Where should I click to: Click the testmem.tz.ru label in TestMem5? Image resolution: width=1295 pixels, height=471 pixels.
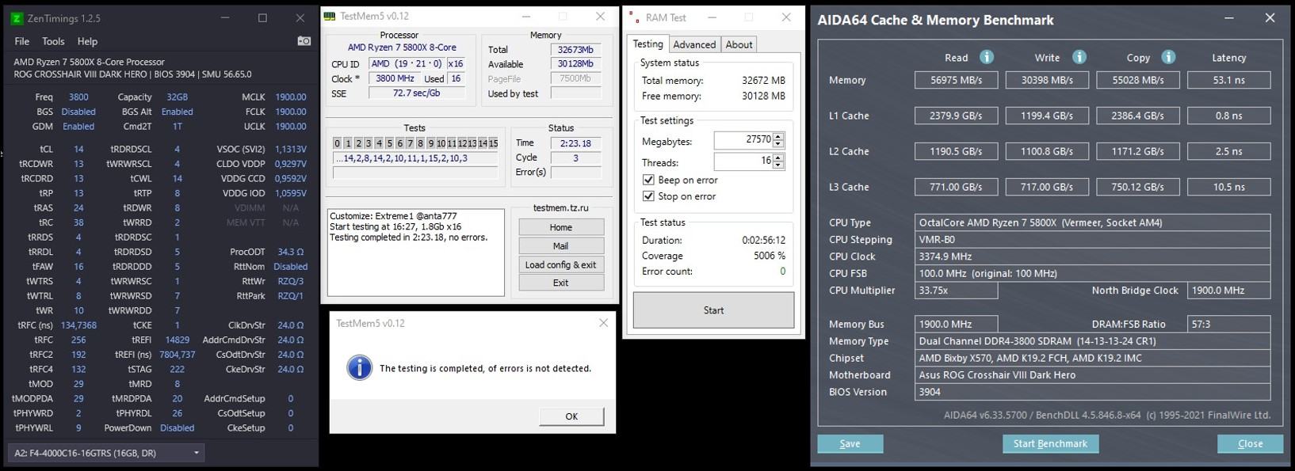click(560, 208)
